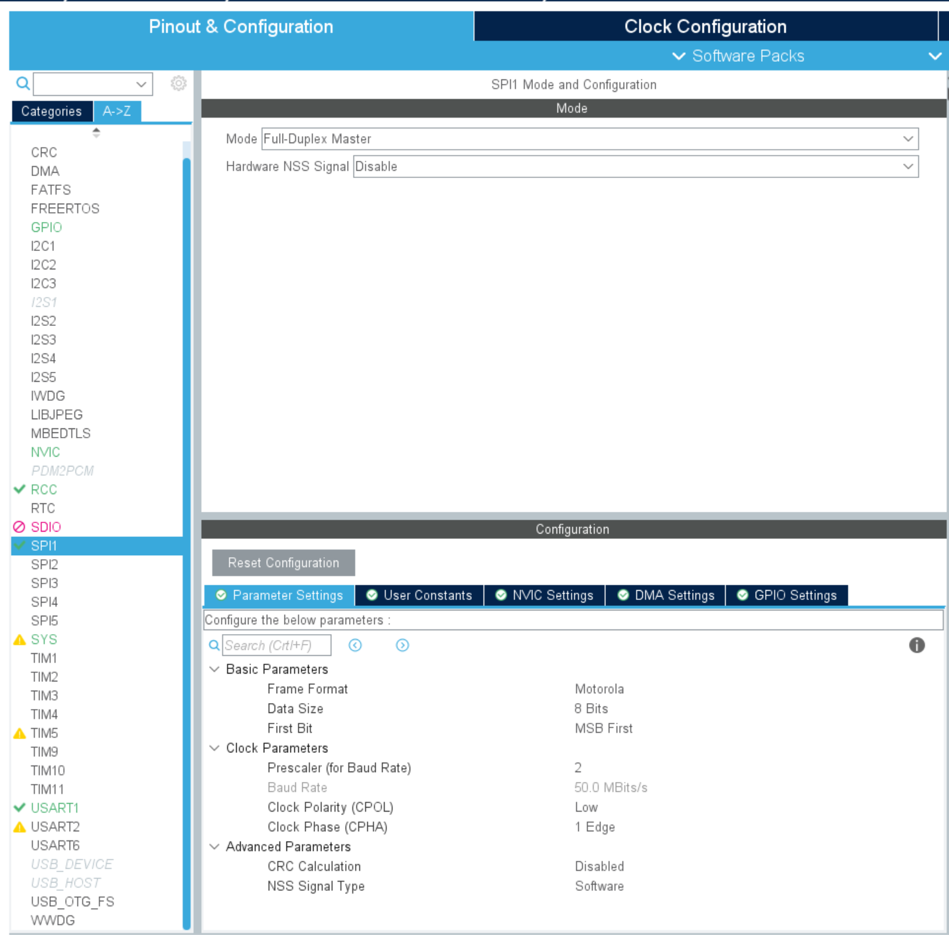
Task: Click the parameter Search (Ctrl+F) field
Action: click(x=277, y=645)
